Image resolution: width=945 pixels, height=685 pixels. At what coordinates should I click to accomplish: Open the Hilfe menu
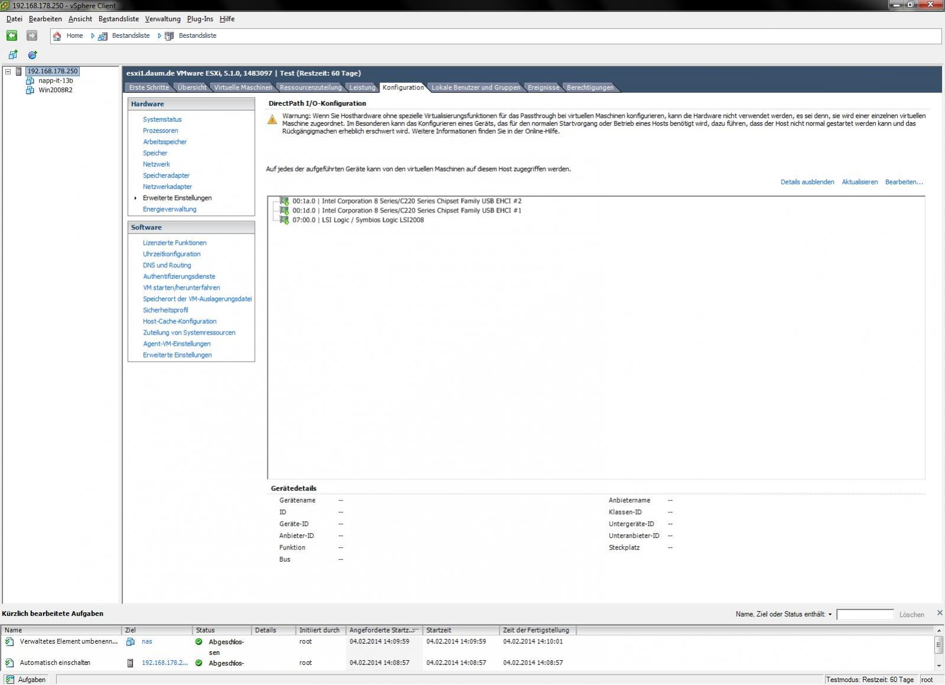coord(228,19)
